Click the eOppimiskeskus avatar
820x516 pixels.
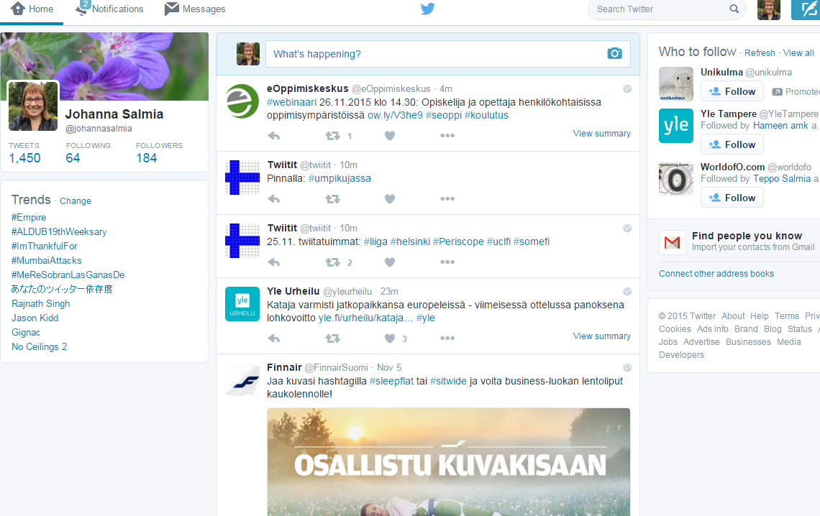242,101
